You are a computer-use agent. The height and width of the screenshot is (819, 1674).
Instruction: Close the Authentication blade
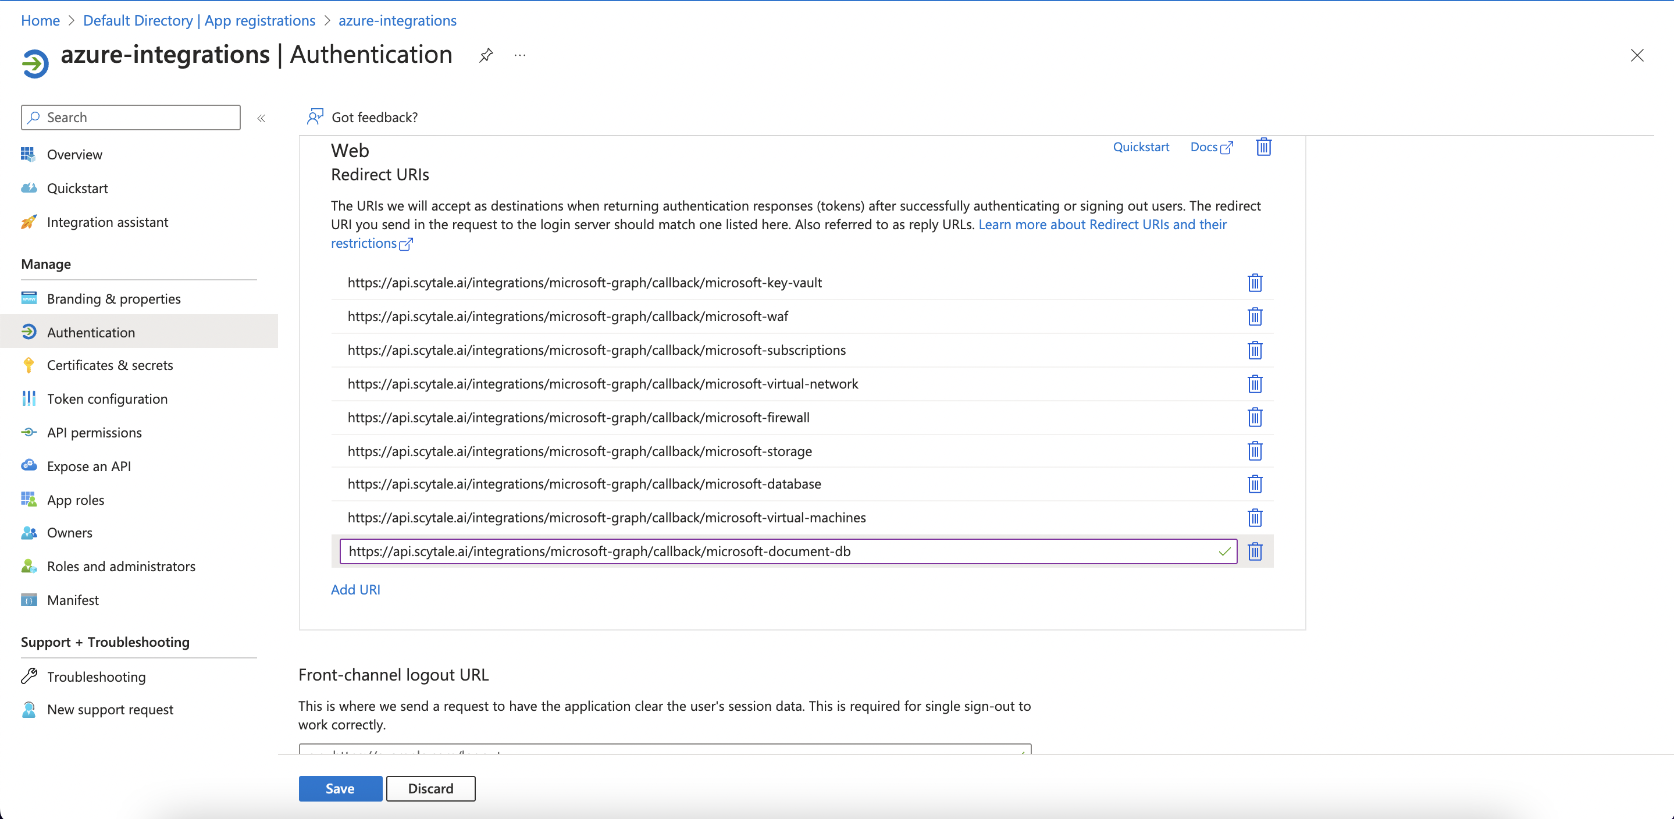tap(1637, 56)
